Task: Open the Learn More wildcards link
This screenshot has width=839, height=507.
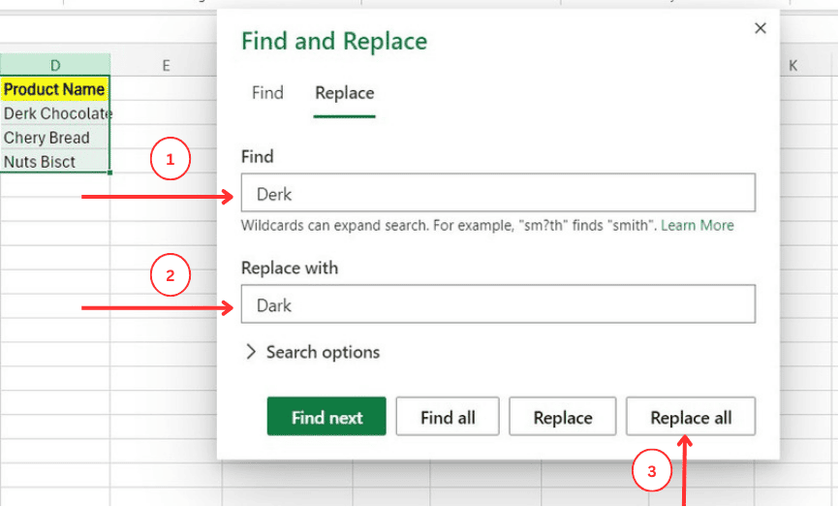Action: coord(698,225)
